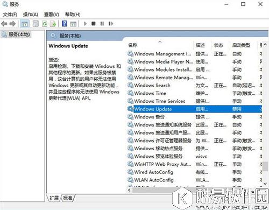The height and width of the screenshot is (210, 269).
Task: Click the Restart Service toolbar button
Action: pyautogui.click(x=111, y=24)
